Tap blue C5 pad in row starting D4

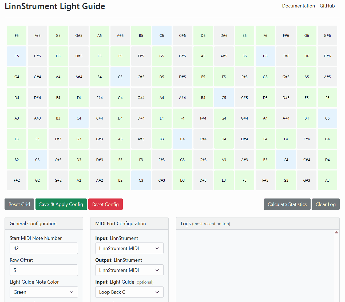pyautogui.click(x=224, y=98)
